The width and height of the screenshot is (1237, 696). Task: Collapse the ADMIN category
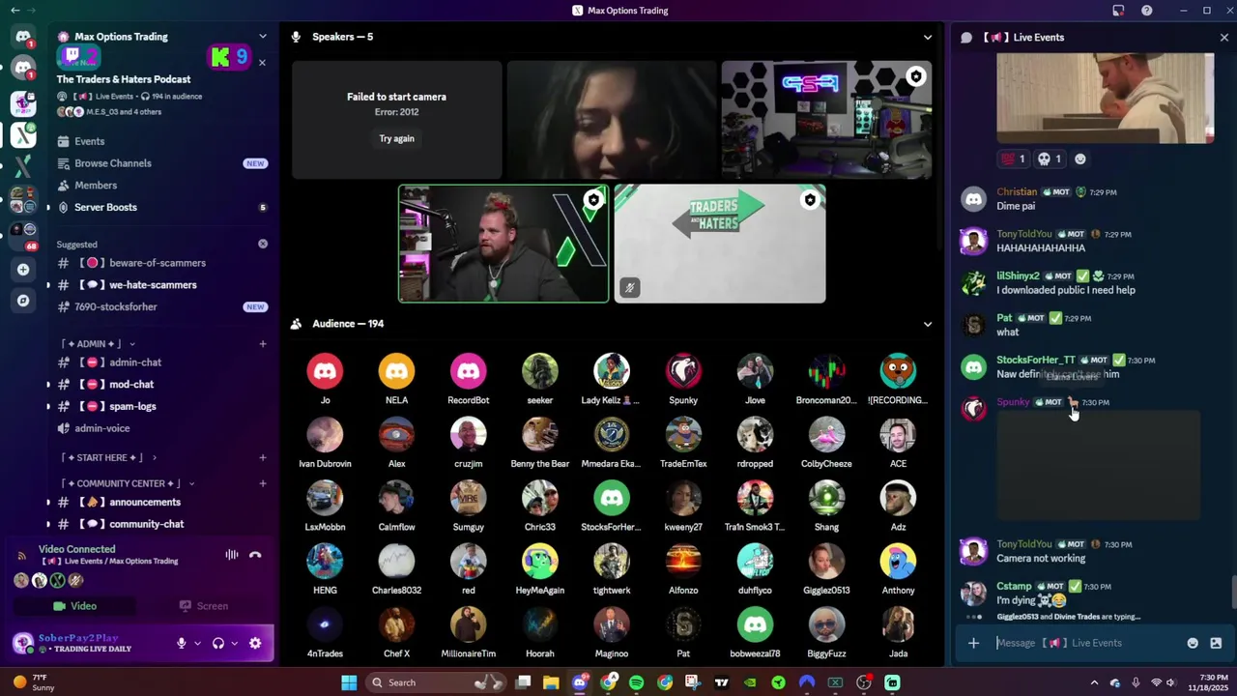coord(98,344)
